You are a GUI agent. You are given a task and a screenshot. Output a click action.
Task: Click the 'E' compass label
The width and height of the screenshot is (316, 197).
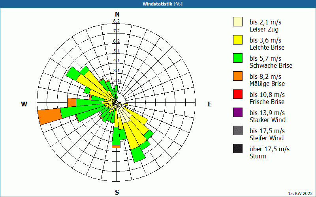click(210, 104)
